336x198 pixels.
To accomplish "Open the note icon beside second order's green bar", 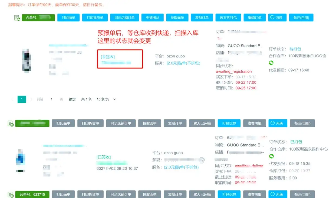I will click(x=11, y=123).
